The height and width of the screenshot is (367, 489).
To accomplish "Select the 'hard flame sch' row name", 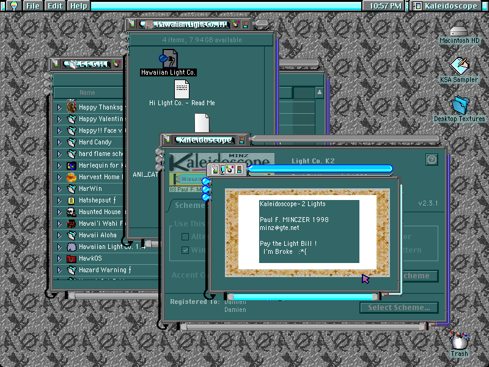I will [x=101, y=154].
